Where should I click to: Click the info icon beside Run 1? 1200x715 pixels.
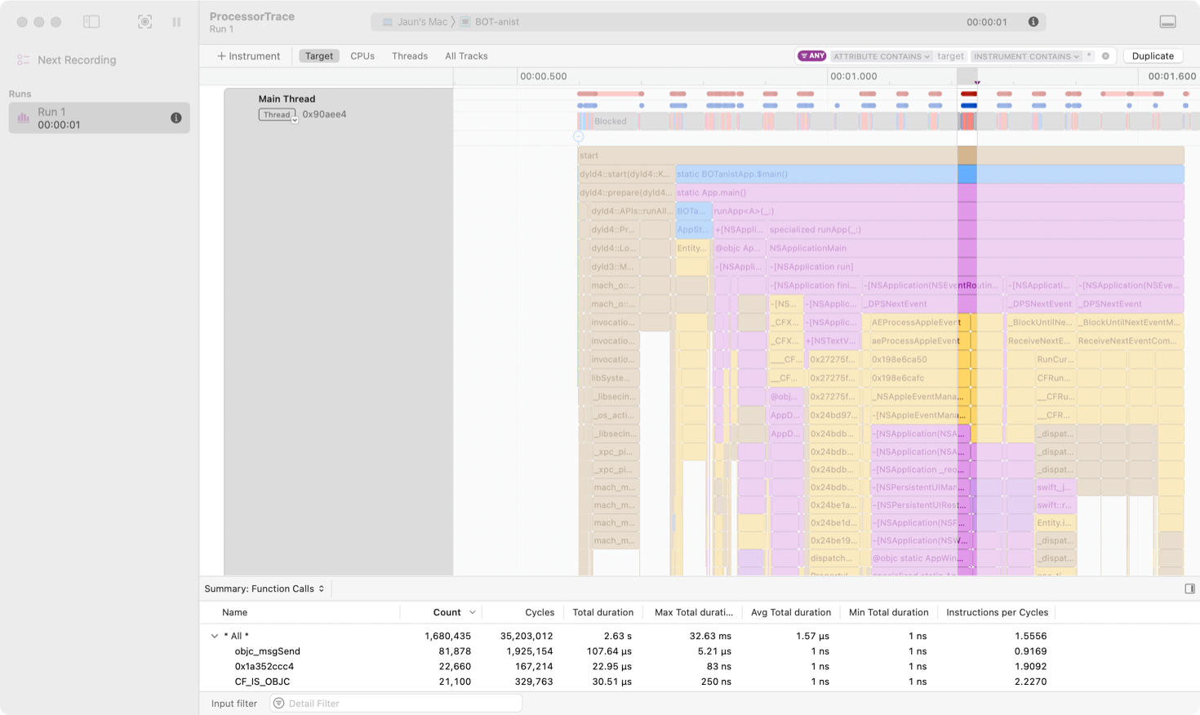point(176,118)
